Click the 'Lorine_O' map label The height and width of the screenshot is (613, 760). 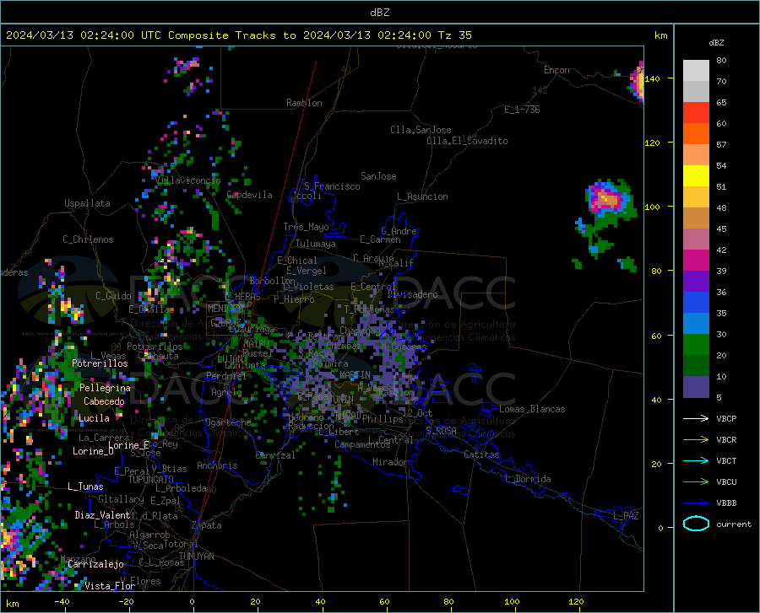pyautogui.click(x=93, y=451)
